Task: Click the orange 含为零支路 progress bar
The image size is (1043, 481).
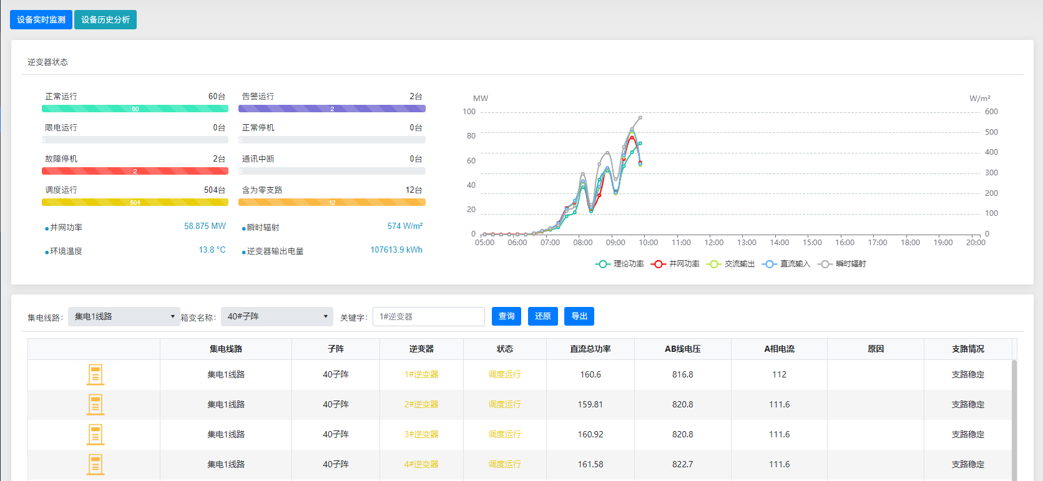Action: click(x=332, y=202)
